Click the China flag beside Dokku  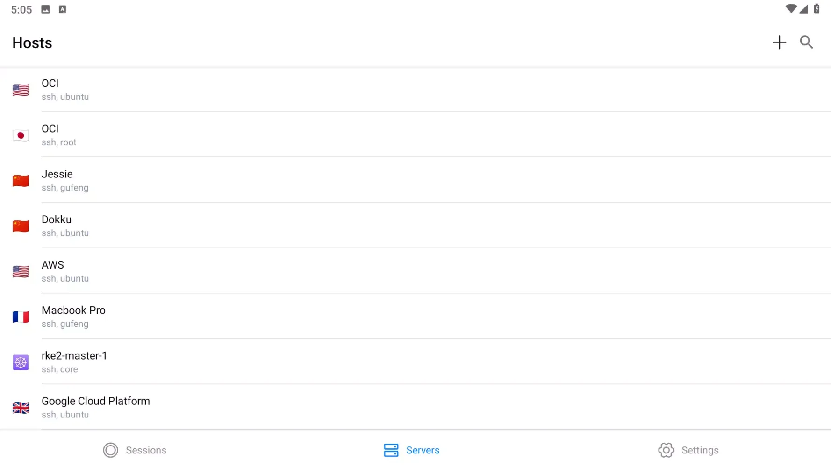(x=21, y=226)
